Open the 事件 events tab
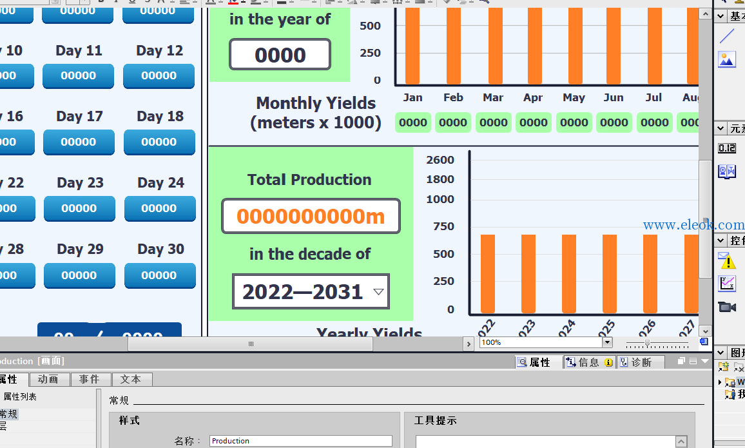Image resolution: width=745 pixels, height=448 pixels. pyautogui.click(x=90, y=379)
